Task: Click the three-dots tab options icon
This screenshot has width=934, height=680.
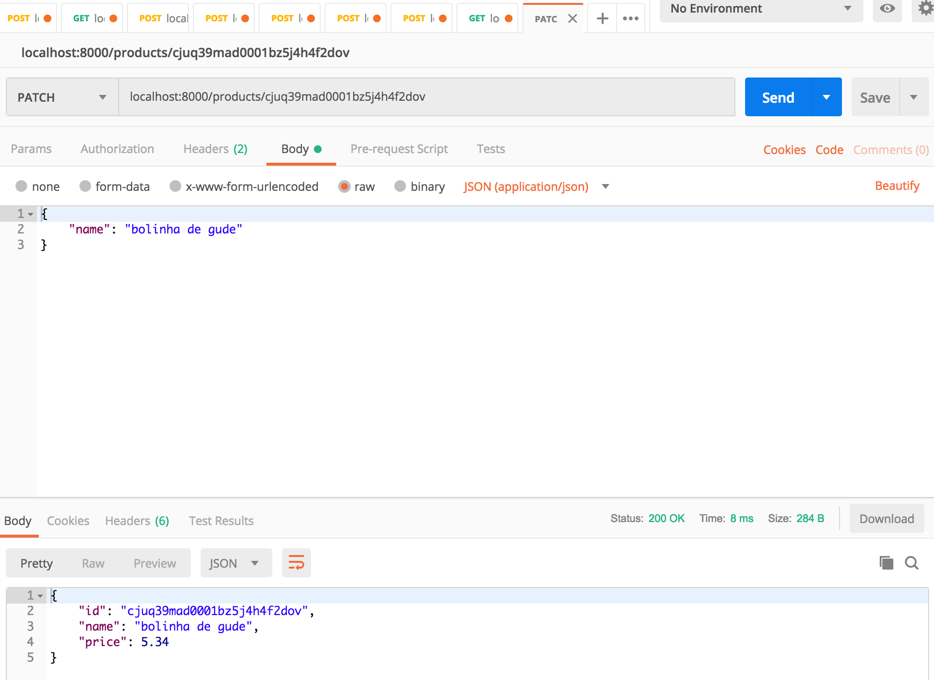Action: coord(630,18)
